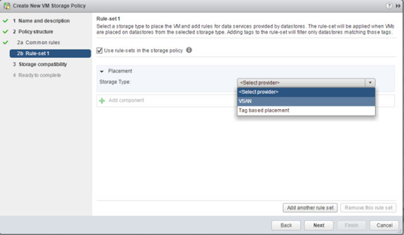Click the VM Storage Policy title icon
404x235 pixels.
(x=7, y=6)
